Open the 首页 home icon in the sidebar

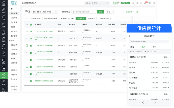coord(4,3)
